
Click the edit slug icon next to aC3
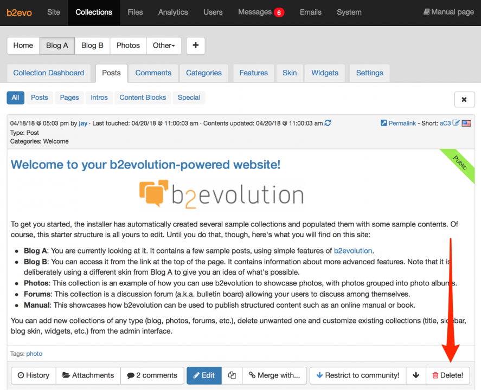click(456, 123)
